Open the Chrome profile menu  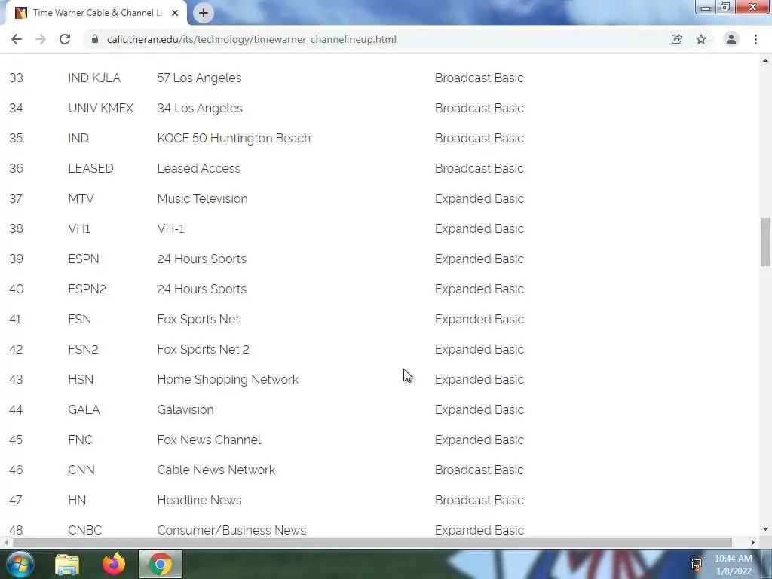point(731,39)
